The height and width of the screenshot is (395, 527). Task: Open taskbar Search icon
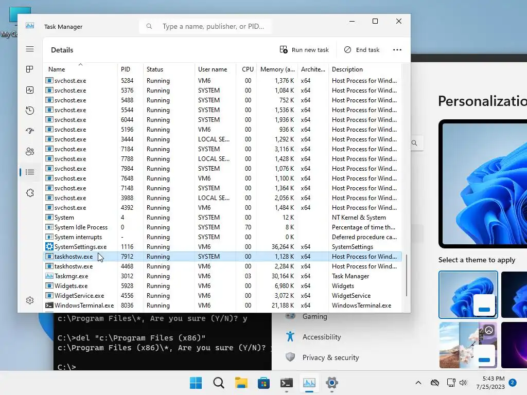point(218,383)
